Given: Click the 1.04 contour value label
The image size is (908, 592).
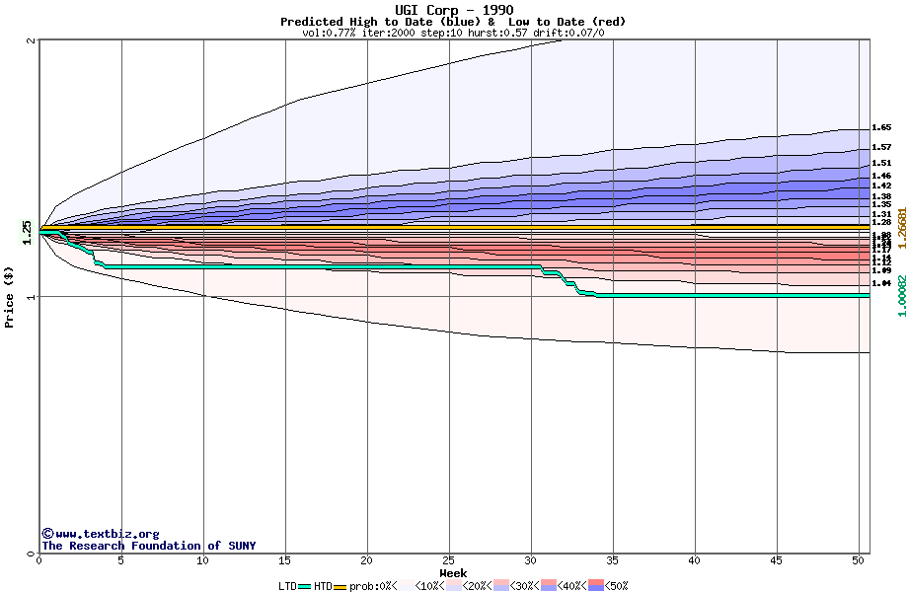Looking at the screenshot, I should click(881, 283).
